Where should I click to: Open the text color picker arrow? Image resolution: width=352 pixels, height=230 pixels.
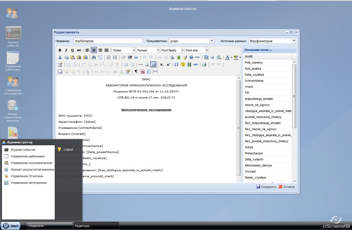231,57
